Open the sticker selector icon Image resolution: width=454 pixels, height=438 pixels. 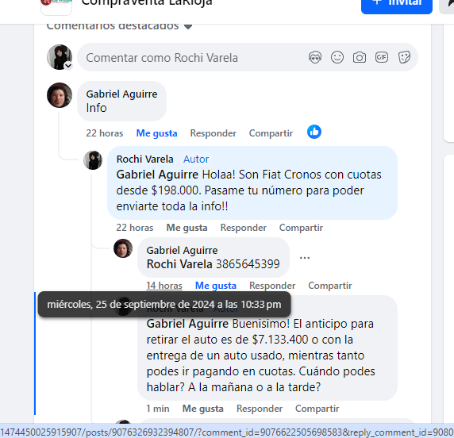click(404, 57)
